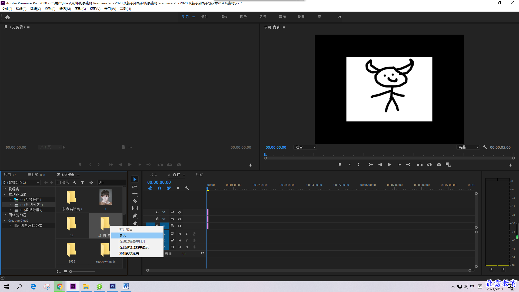Open the 片尾 sequence tab

pyautogui.click(x=199, y=175)
